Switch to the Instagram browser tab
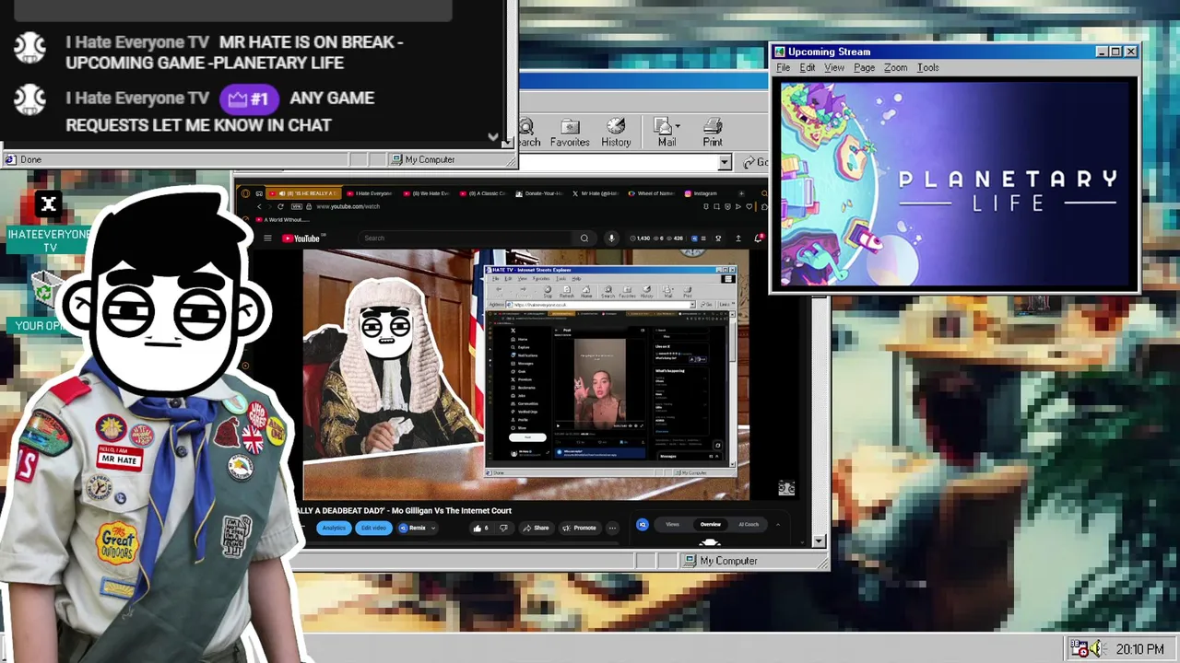The height and width of the screenshot is (663, 1180). click(x=702, y=193)
